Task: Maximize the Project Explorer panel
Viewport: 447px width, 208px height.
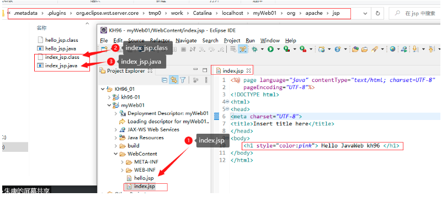Action: point(204,70)
